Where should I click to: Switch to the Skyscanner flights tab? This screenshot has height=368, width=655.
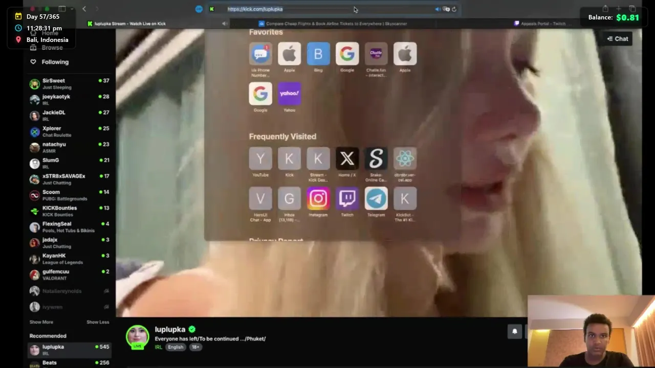coord(336,24)
